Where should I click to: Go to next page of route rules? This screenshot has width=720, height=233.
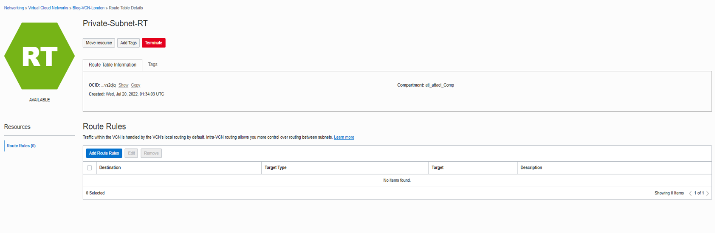click(x=708, y=194)
